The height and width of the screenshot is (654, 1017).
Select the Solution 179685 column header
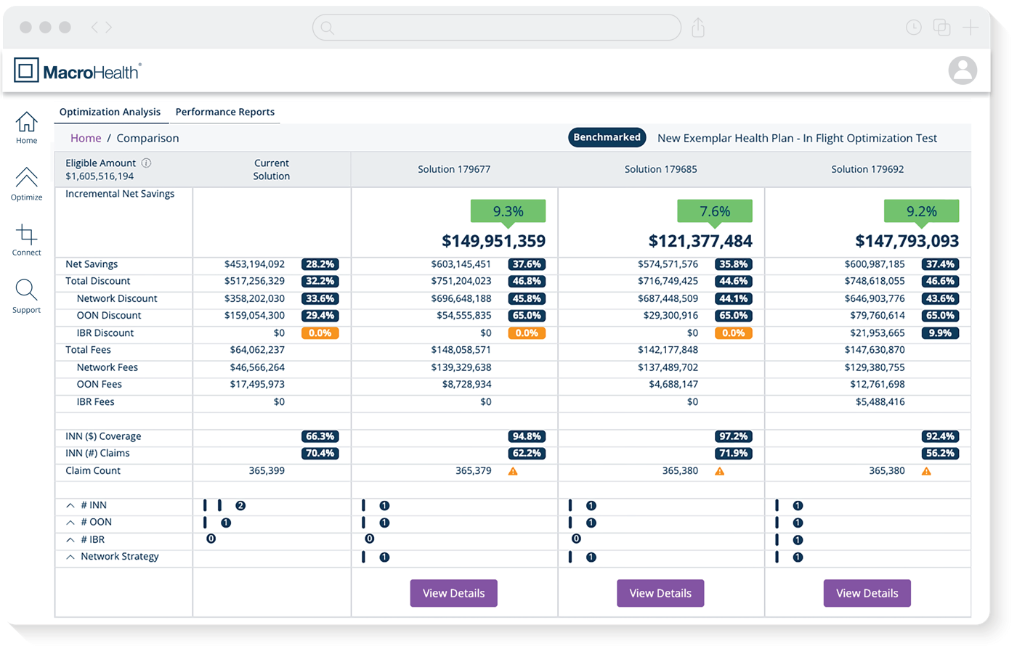661,169
